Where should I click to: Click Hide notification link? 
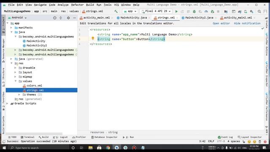[247, 23]
